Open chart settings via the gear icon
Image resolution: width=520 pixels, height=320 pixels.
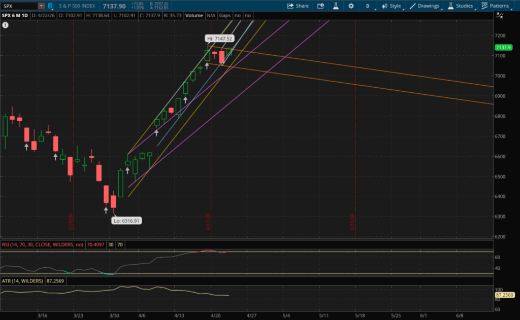351,6
